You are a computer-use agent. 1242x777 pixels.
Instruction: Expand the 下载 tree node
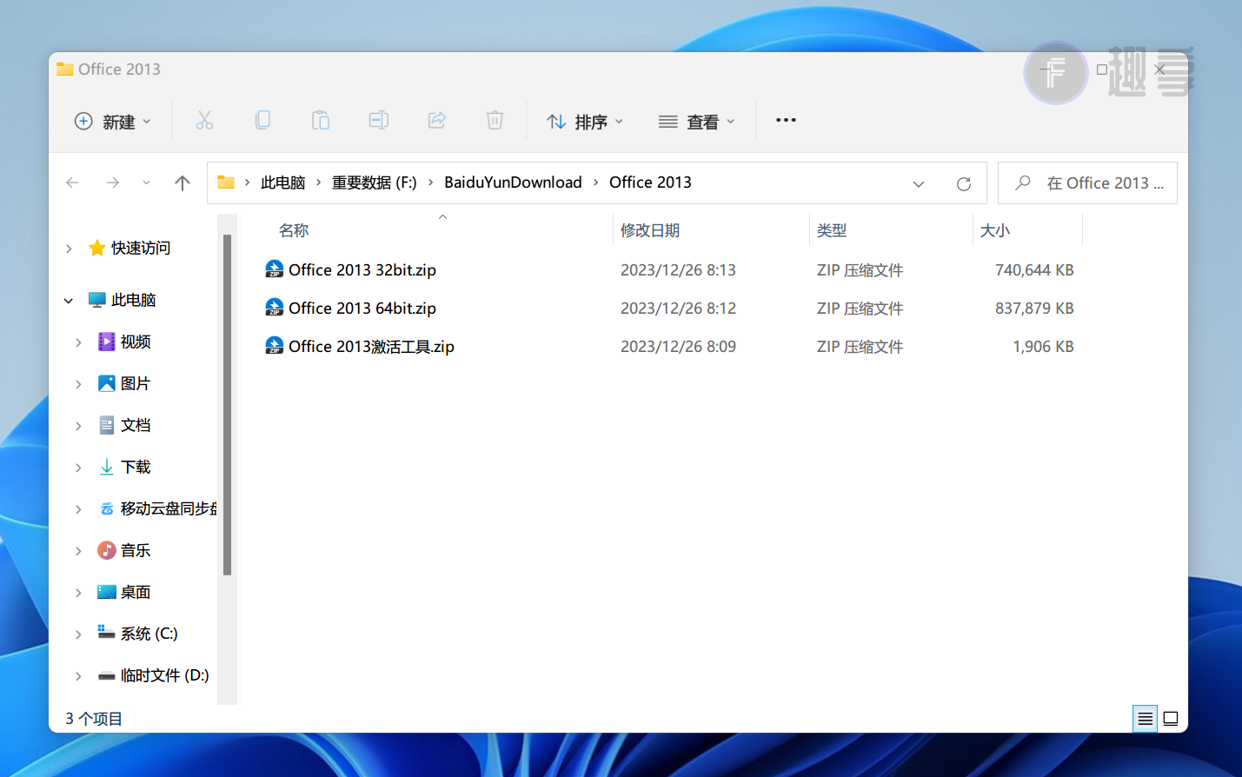(x=78, y=468)
